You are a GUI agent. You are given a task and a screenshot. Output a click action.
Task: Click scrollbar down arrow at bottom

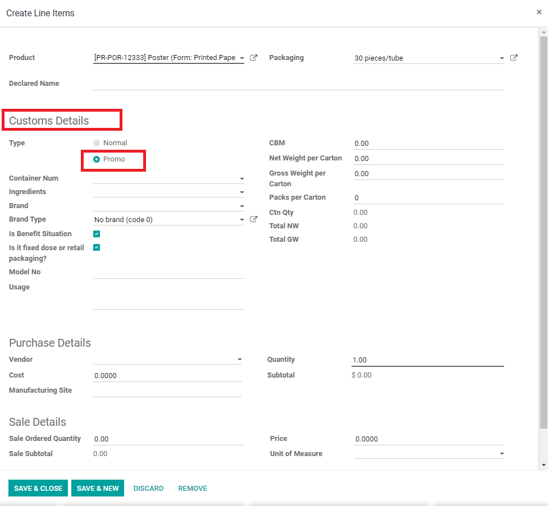pos(544,465)
